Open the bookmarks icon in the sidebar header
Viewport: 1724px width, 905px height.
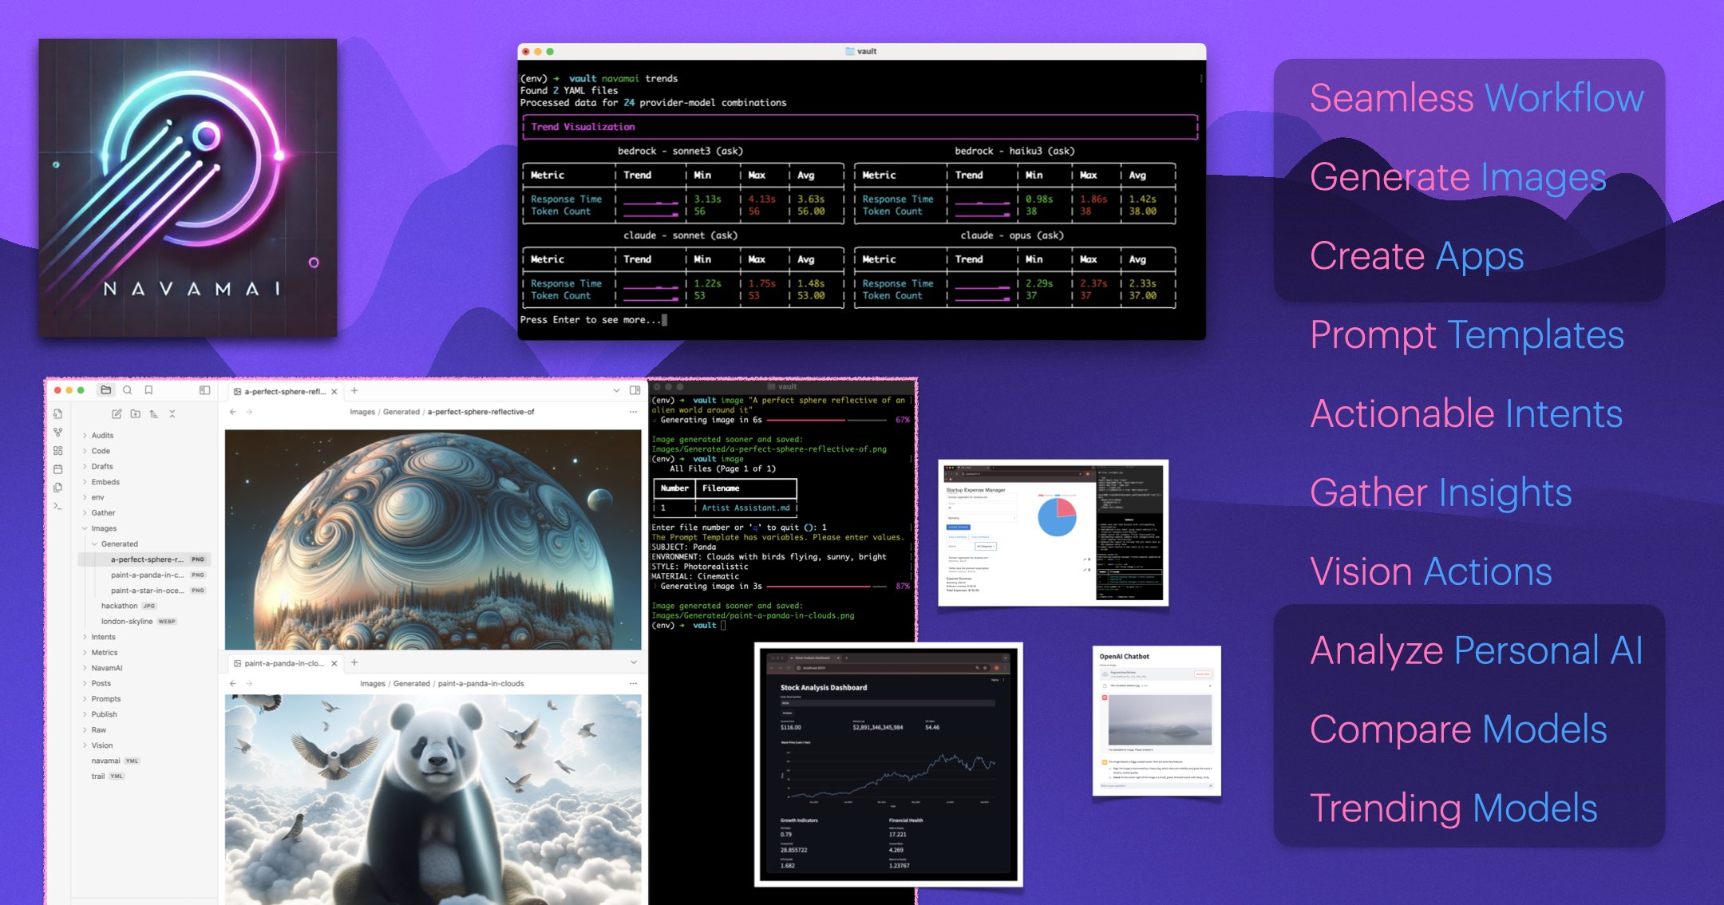(x=148, y=390)
